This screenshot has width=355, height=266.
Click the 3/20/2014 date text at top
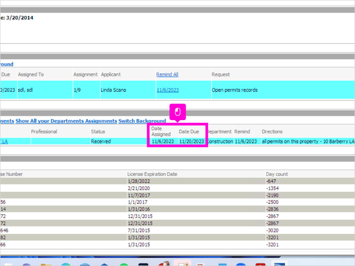(20, 18)
